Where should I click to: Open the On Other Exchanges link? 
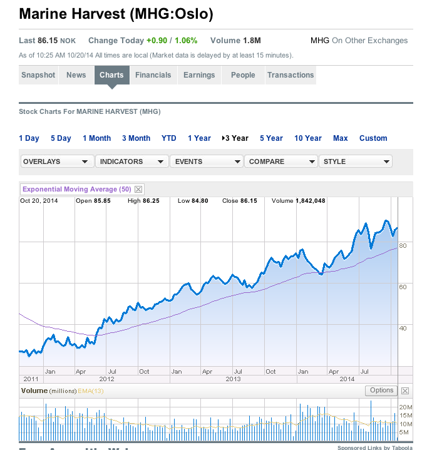pos(369,41)
